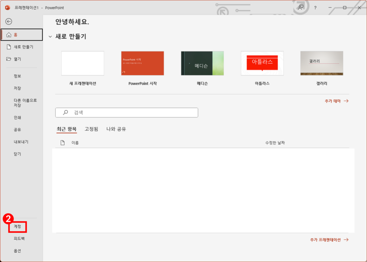
Task: Open the 정보 (Info) page
Action: pyautogui.click(x=17, y=76)
